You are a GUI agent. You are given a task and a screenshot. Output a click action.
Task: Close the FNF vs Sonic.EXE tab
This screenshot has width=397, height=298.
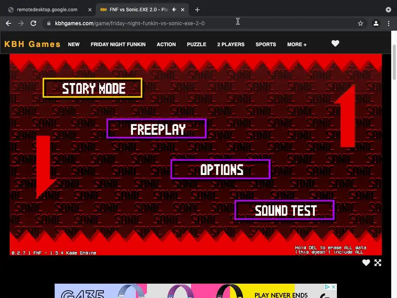coord(183,10)
